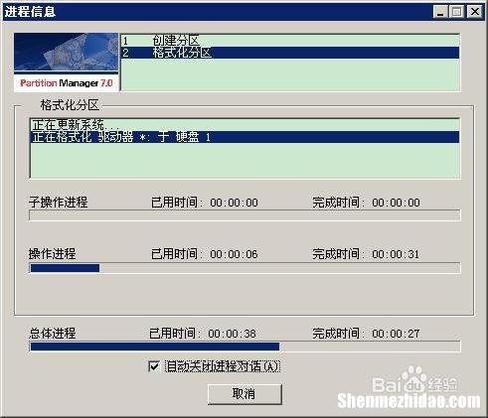Select the 格式化分区 task row in the list
This screenshot has height=418, width=488.
290,53
